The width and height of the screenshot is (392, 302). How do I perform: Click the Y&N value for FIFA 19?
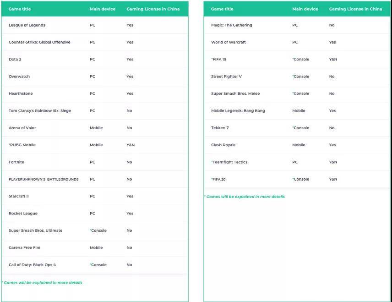pyautogui.click(x=333, y=59)
